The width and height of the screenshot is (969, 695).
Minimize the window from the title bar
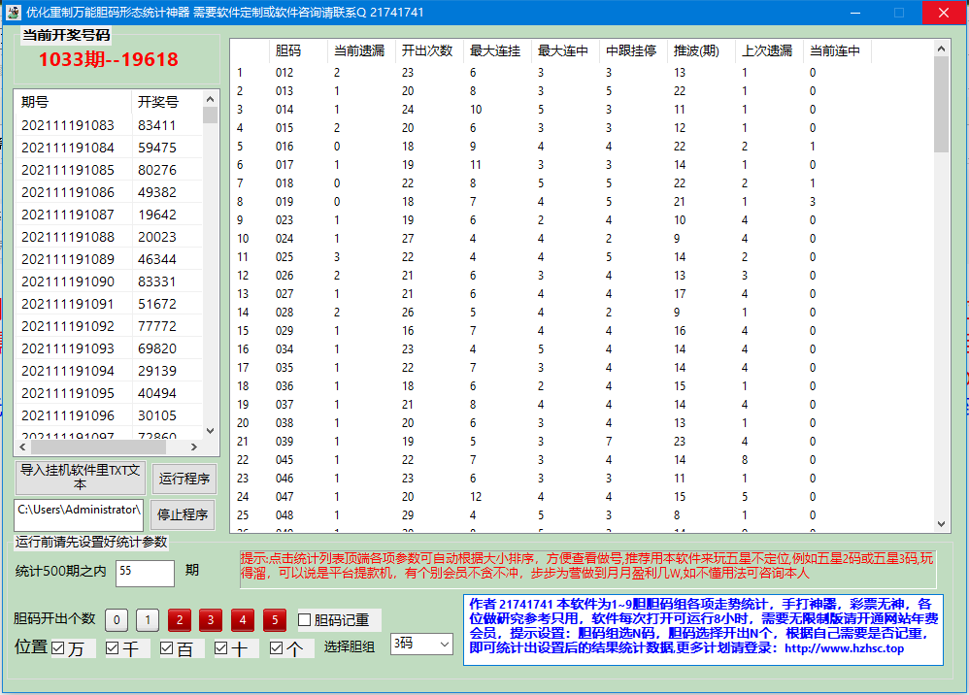coord(855,13)
